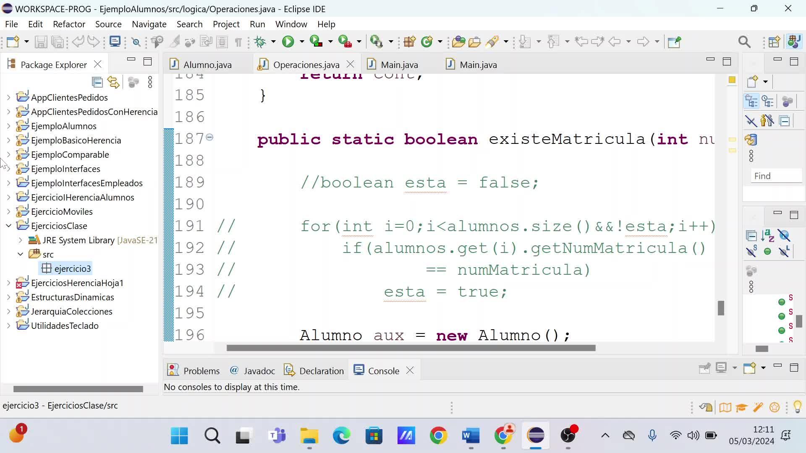The image size is (806, 453).
Task: Collapse all in Package Explorer toolbar
Action: (x=97, y=82)
